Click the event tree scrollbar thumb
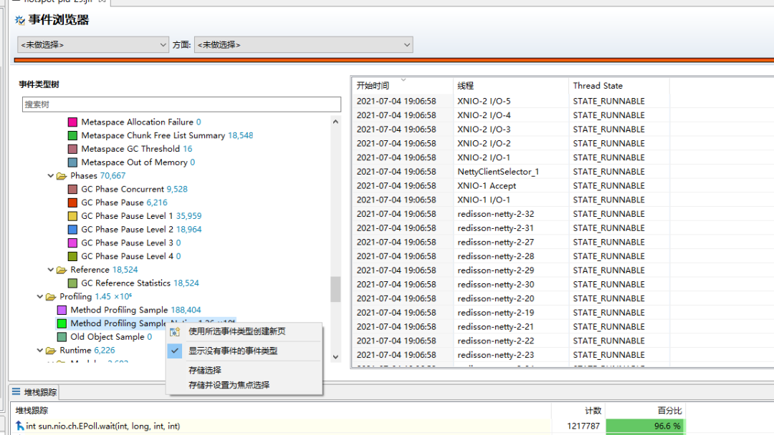The image size is (774, 435). [335, 289]
